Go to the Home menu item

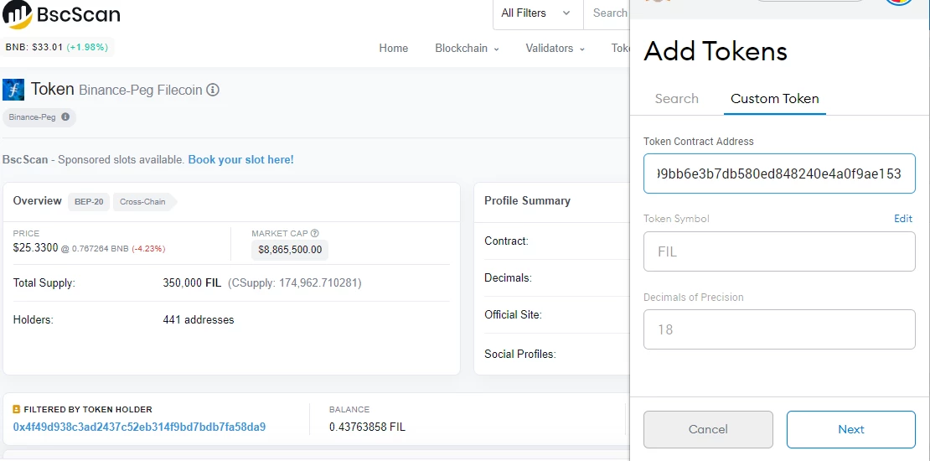point(394,48)
